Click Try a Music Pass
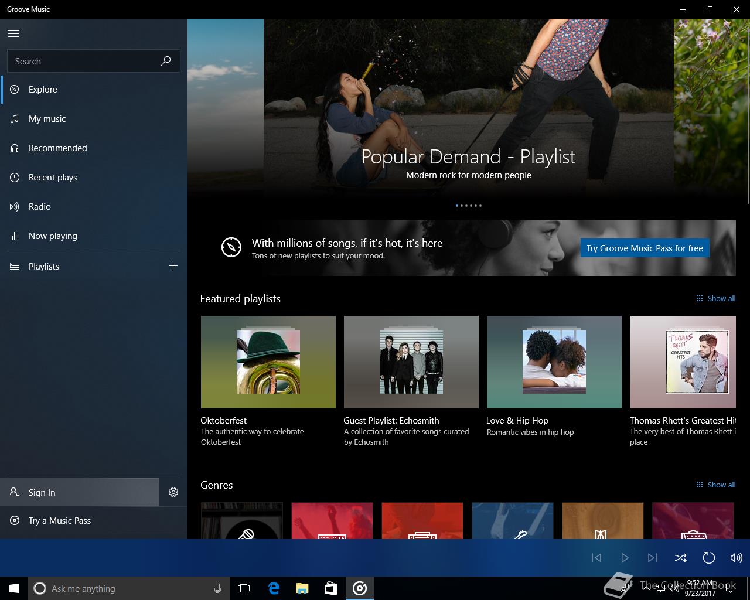The image size is (750, 600). pyautogui.click(x=94, y=521)
